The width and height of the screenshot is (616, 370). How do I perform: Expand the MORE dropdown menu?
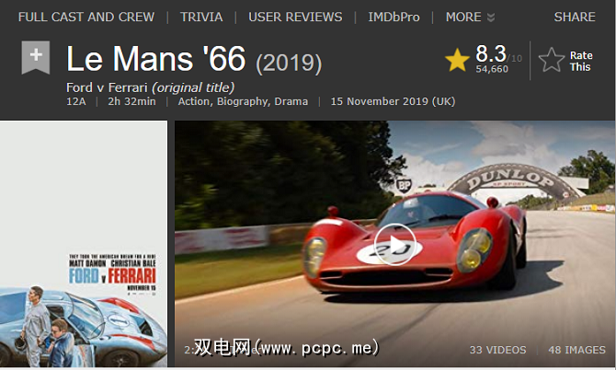click(470, 17)
